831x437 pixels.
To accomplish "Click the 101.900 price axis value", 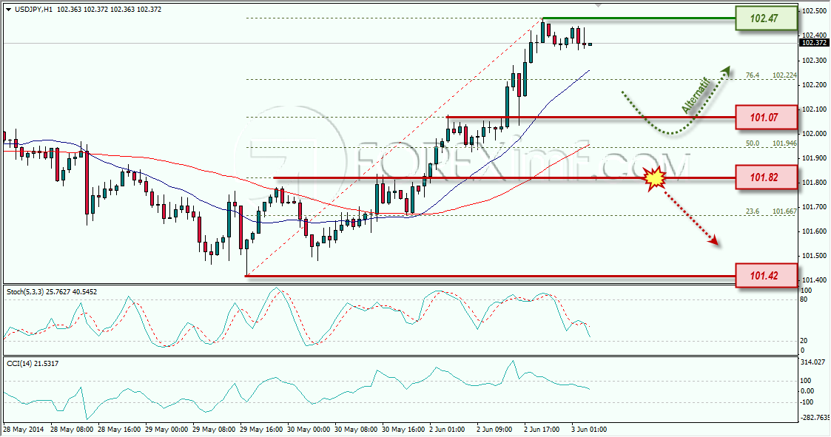I will click(x=815, y=157).
